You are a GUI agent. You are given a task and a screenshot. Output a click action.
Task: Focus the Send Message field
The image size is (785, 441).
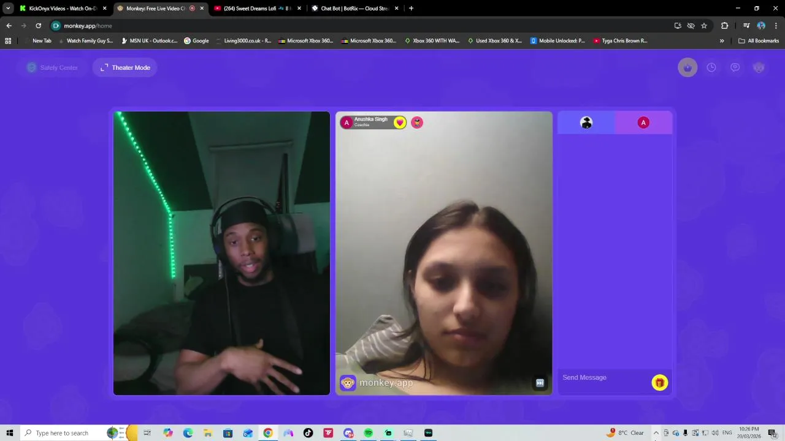click(604, 377)
